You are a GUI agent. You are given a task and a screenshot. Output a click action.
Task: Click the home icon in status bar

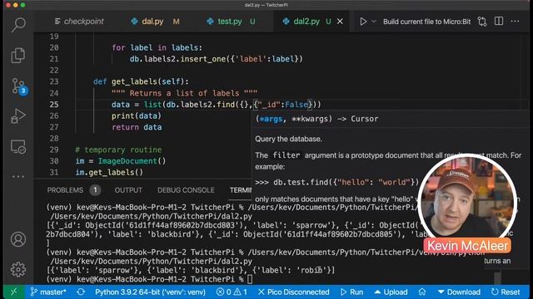pyautogui.click(x=422, y=292)
